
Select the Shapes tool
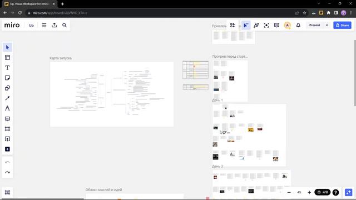click(7, 88)
